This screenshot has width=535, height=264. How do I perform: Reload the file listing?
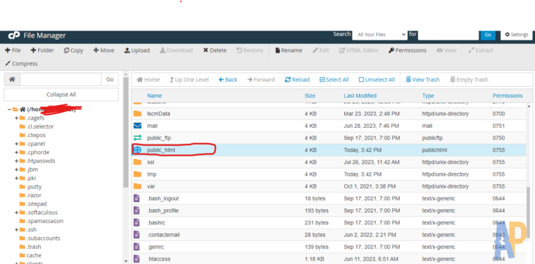297,80
